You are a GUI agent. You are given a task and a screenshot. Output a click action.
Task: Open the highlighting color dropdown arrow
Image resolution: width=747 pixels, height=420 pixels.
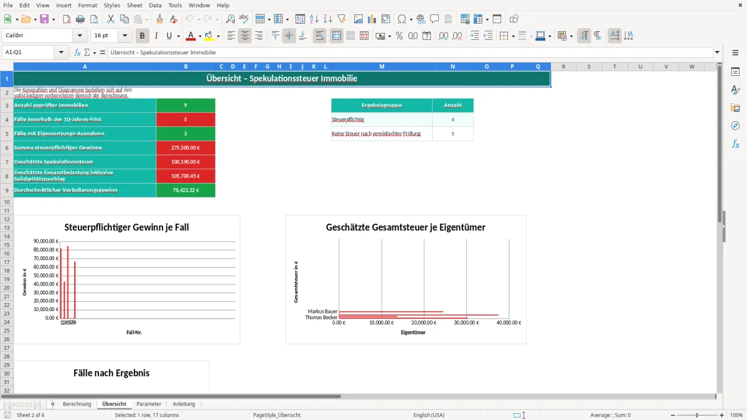(218, 36)
